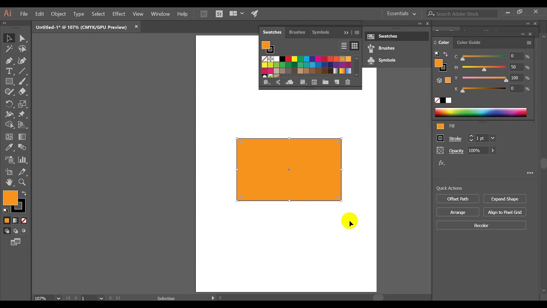This screenshot has height=308, width=547.
Task: Click the CMYK color spectrum bar
Action: tap(480, 113)
